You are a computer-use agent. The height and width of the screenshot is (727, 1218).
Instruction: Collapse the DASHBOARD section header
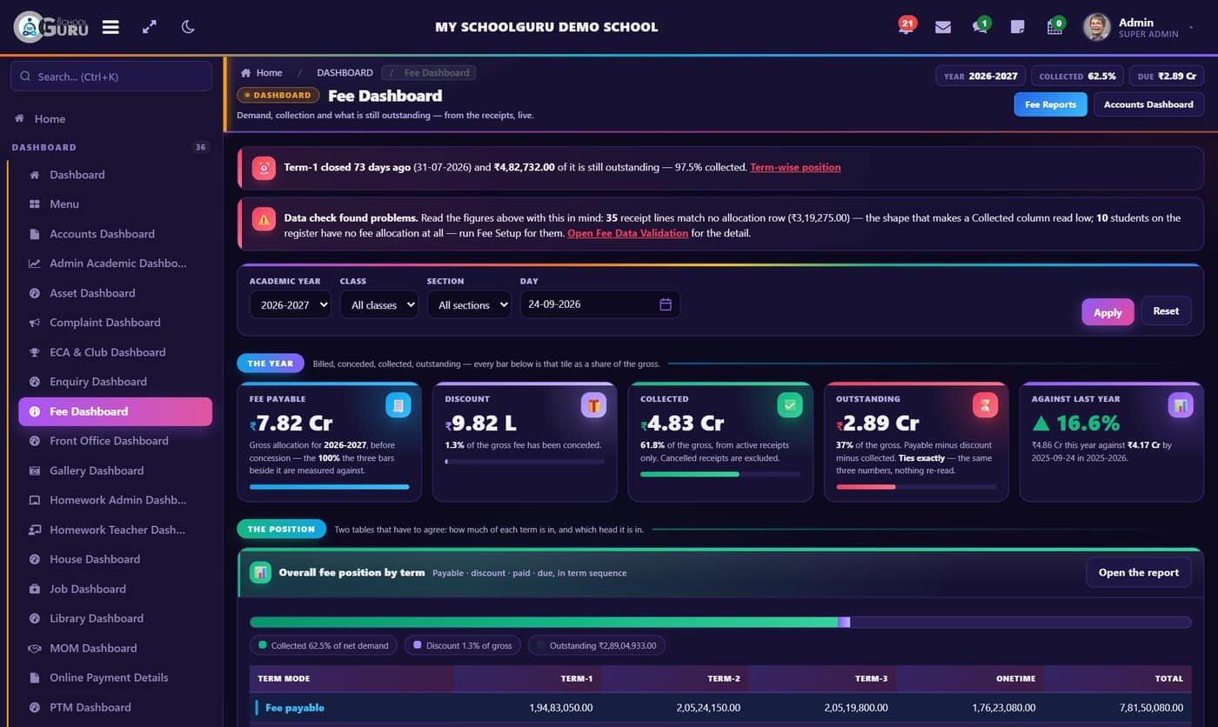click(111, 147)
